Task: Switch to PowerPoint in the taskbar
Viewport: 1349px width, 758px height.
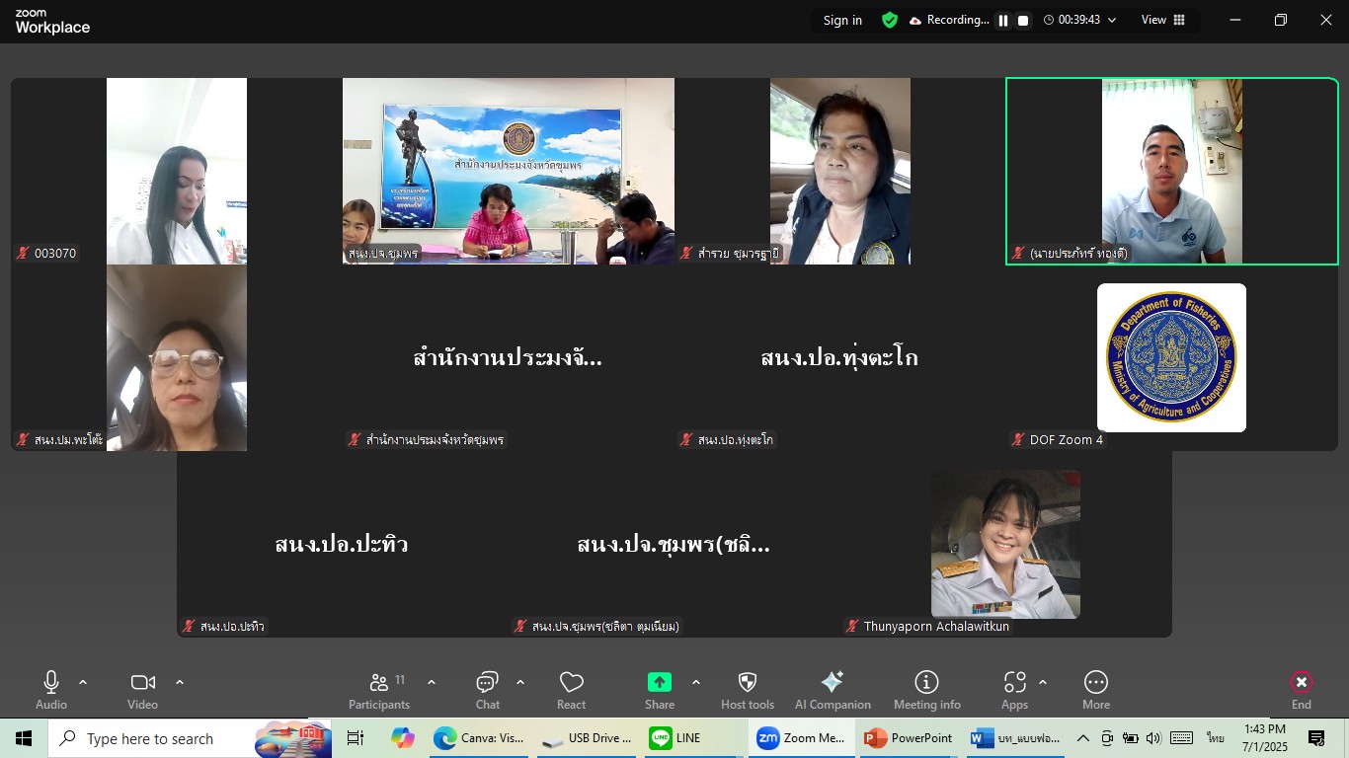Action: point(908,738)
